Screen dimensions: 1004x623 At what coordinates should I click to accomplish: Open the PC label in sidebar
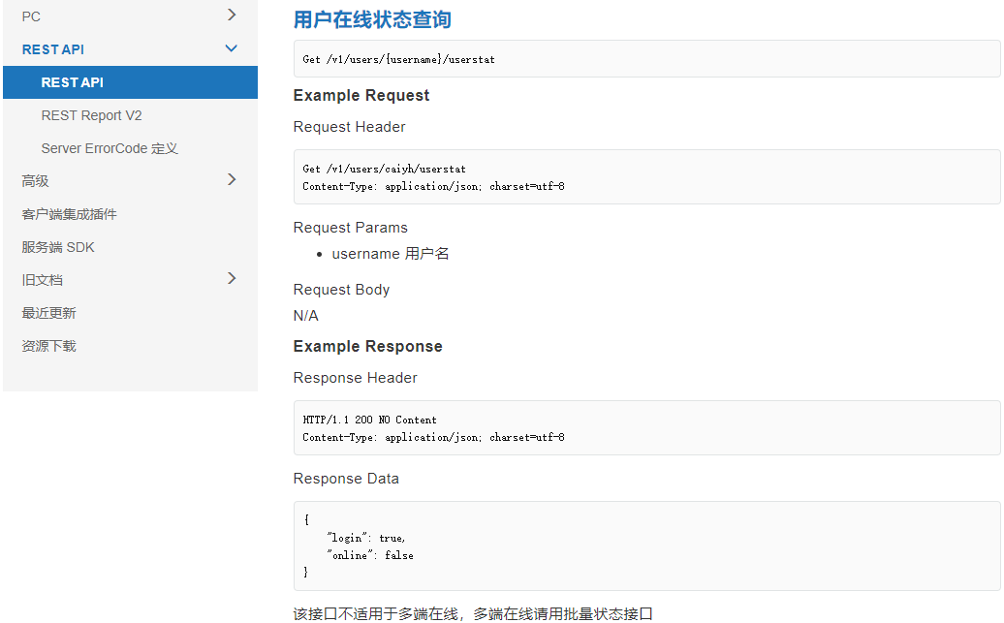[31, 16]
